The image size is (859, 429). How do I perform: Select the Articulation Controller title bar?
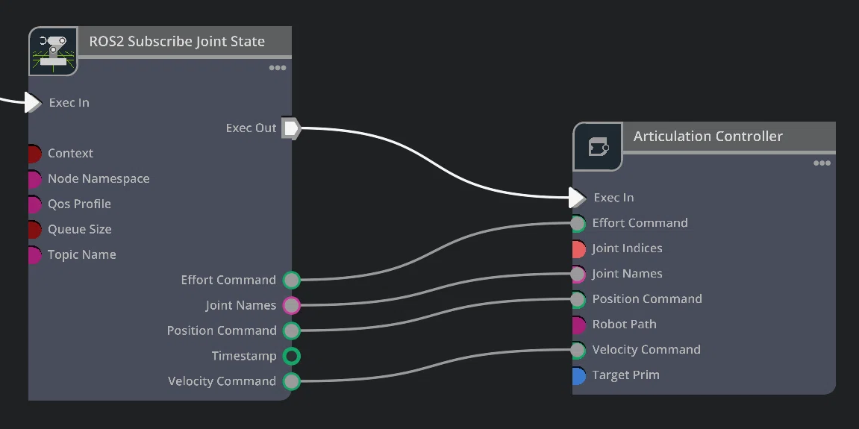(x=729, y=137)
